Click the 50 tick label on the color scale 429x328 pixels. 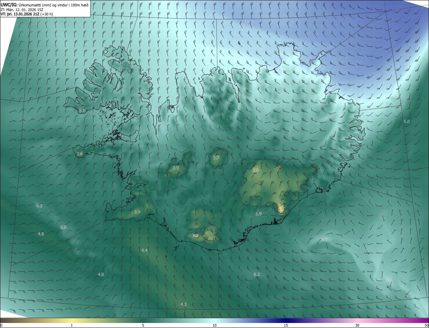tap(426, 325)
